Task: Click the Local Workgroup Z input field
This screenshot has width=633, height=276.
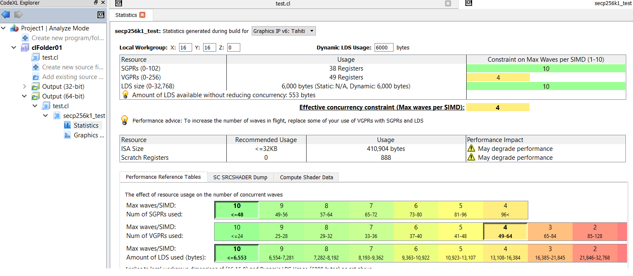Action: pos(234,47)
